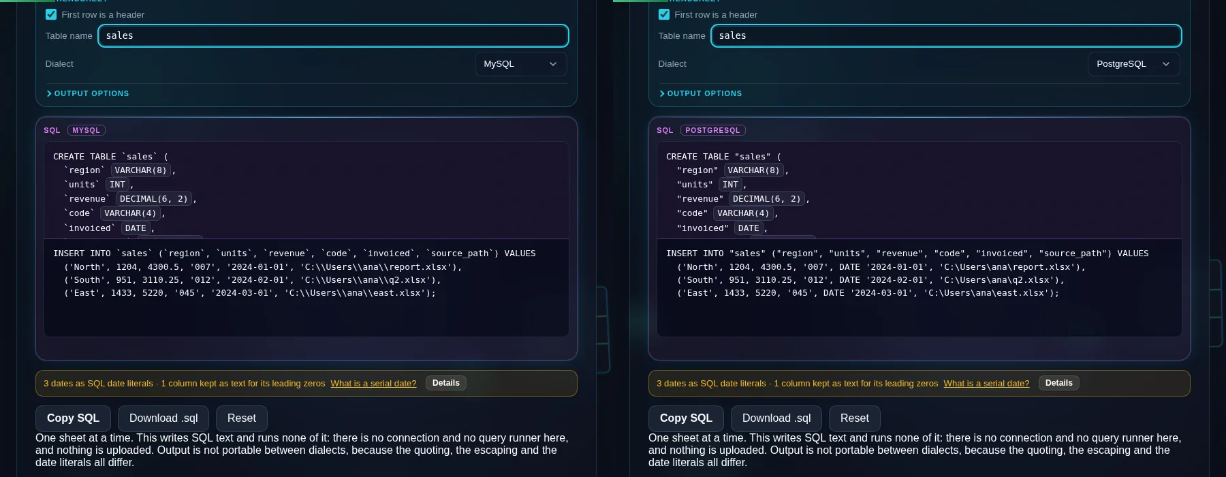This screenshot has width=1226, height=477.
Task: Open serial date link in MySQL panel
Action: 373,384
